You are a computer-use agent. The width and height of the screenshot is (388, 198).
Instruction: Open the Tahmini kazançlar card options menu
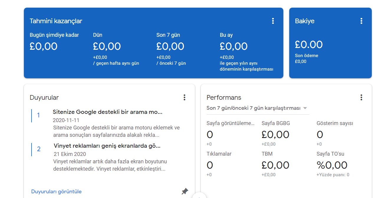(273, 21)
